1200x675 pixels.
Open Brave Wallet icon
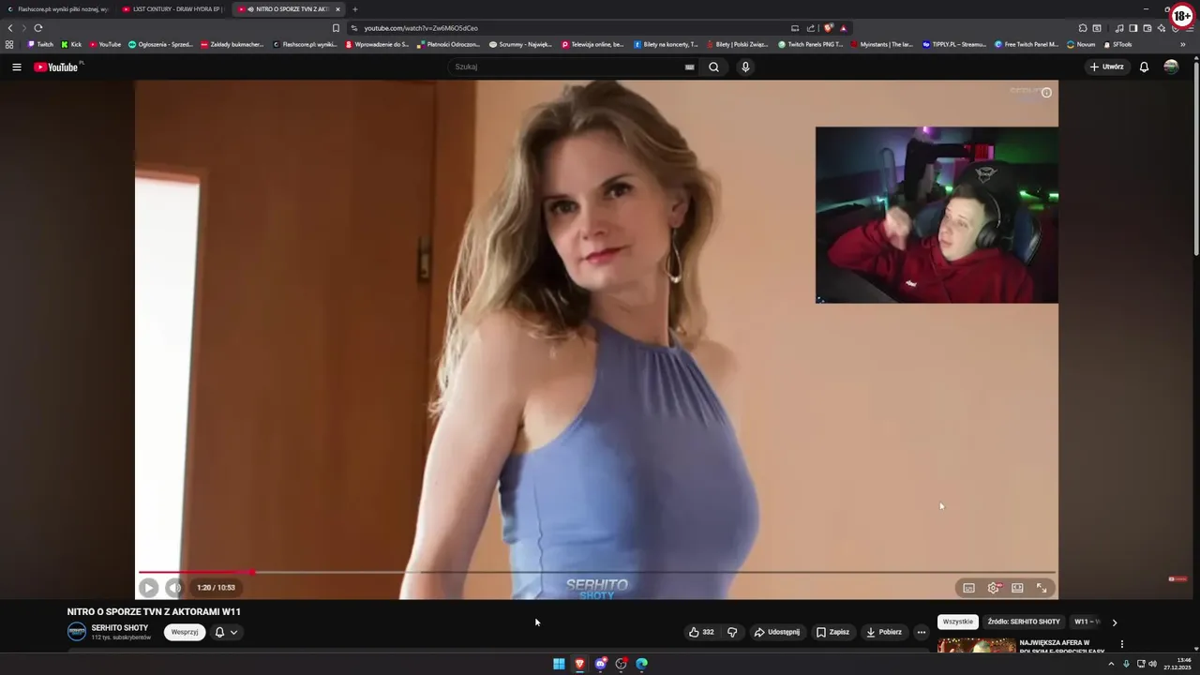click(x=1147, y=28)
